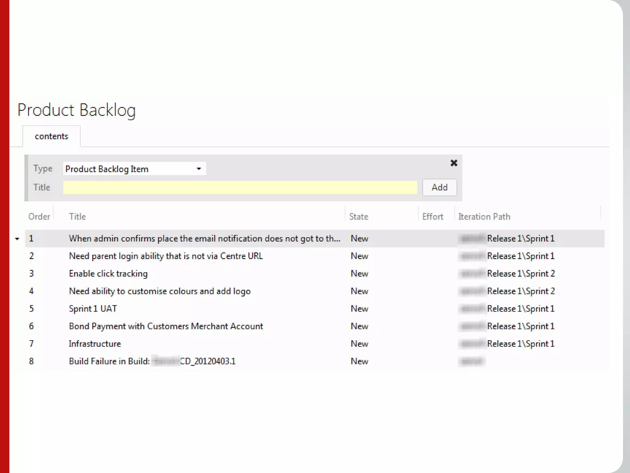Screen dimensions: 630x473
Task: Sort by the Title column header
Action: (x=78, y=217)
